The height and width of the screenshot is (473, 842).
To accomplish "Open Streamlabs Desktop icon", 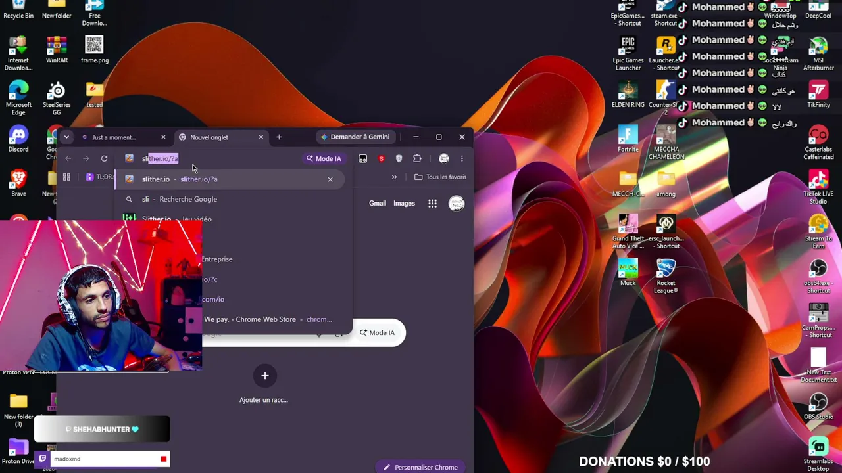I will (818, 455).
